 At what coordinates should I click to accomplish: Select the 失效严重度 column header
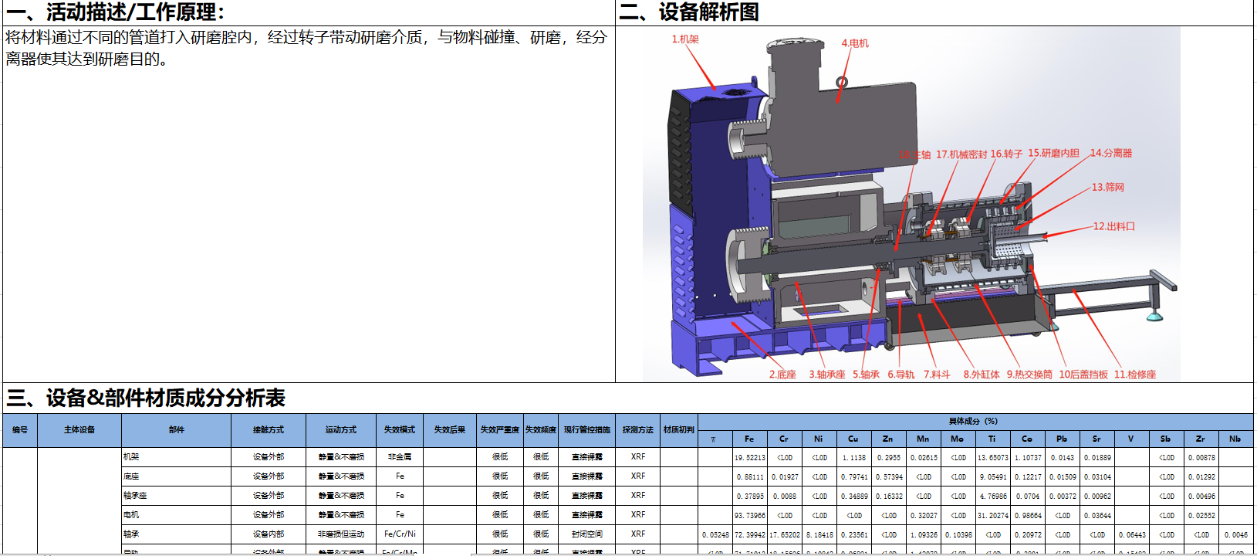click(x=500, y=430)
